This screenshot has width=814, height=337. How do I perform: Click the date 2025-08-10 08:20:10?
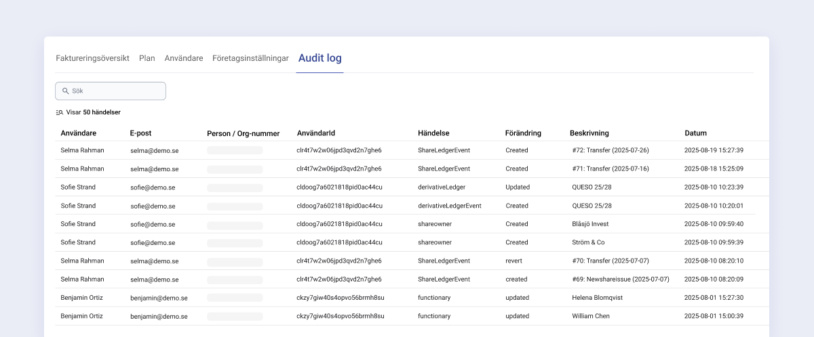coord(714,261)
